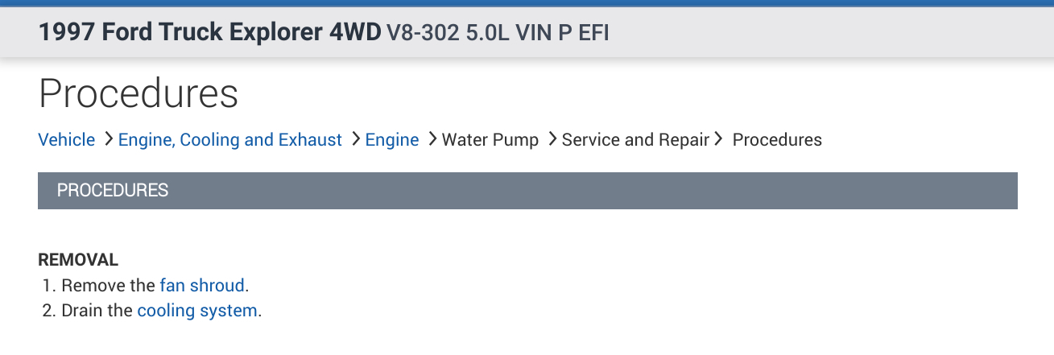This screenshot has height=355, width=1054.
Task: Click the REMOVAL subheading
Action: (x=78, y=260)
